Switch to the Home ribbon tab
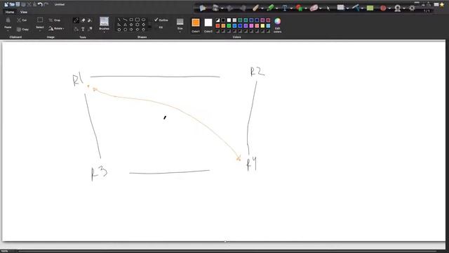The height and width of the screenshot is (253, 449). [9, 12]
